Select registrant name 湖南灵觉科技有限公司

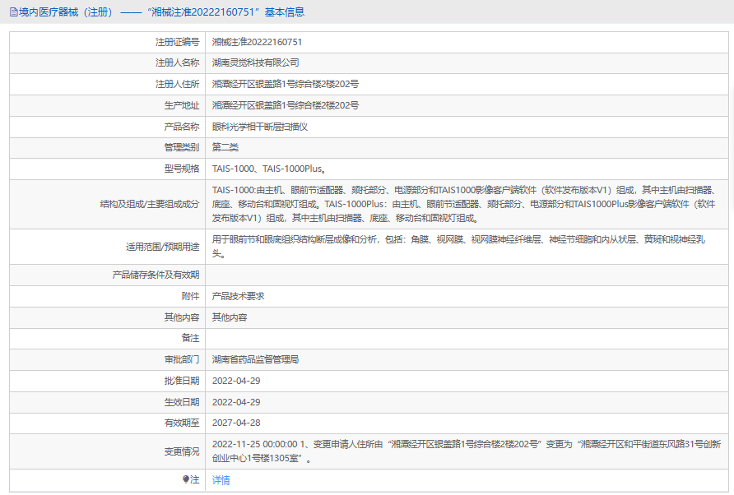(x=255, y=62)
